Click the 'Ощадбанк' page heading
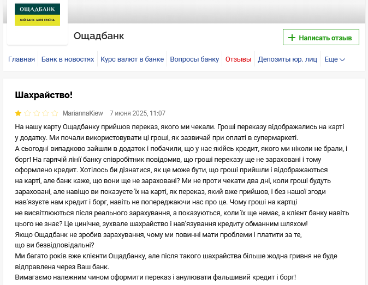 click(99, 36)
